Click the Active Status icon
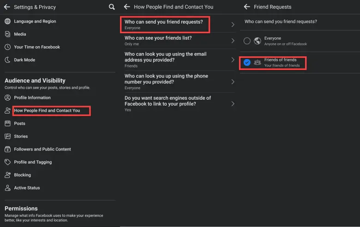The image size is (360, 227). click(7, 188)
